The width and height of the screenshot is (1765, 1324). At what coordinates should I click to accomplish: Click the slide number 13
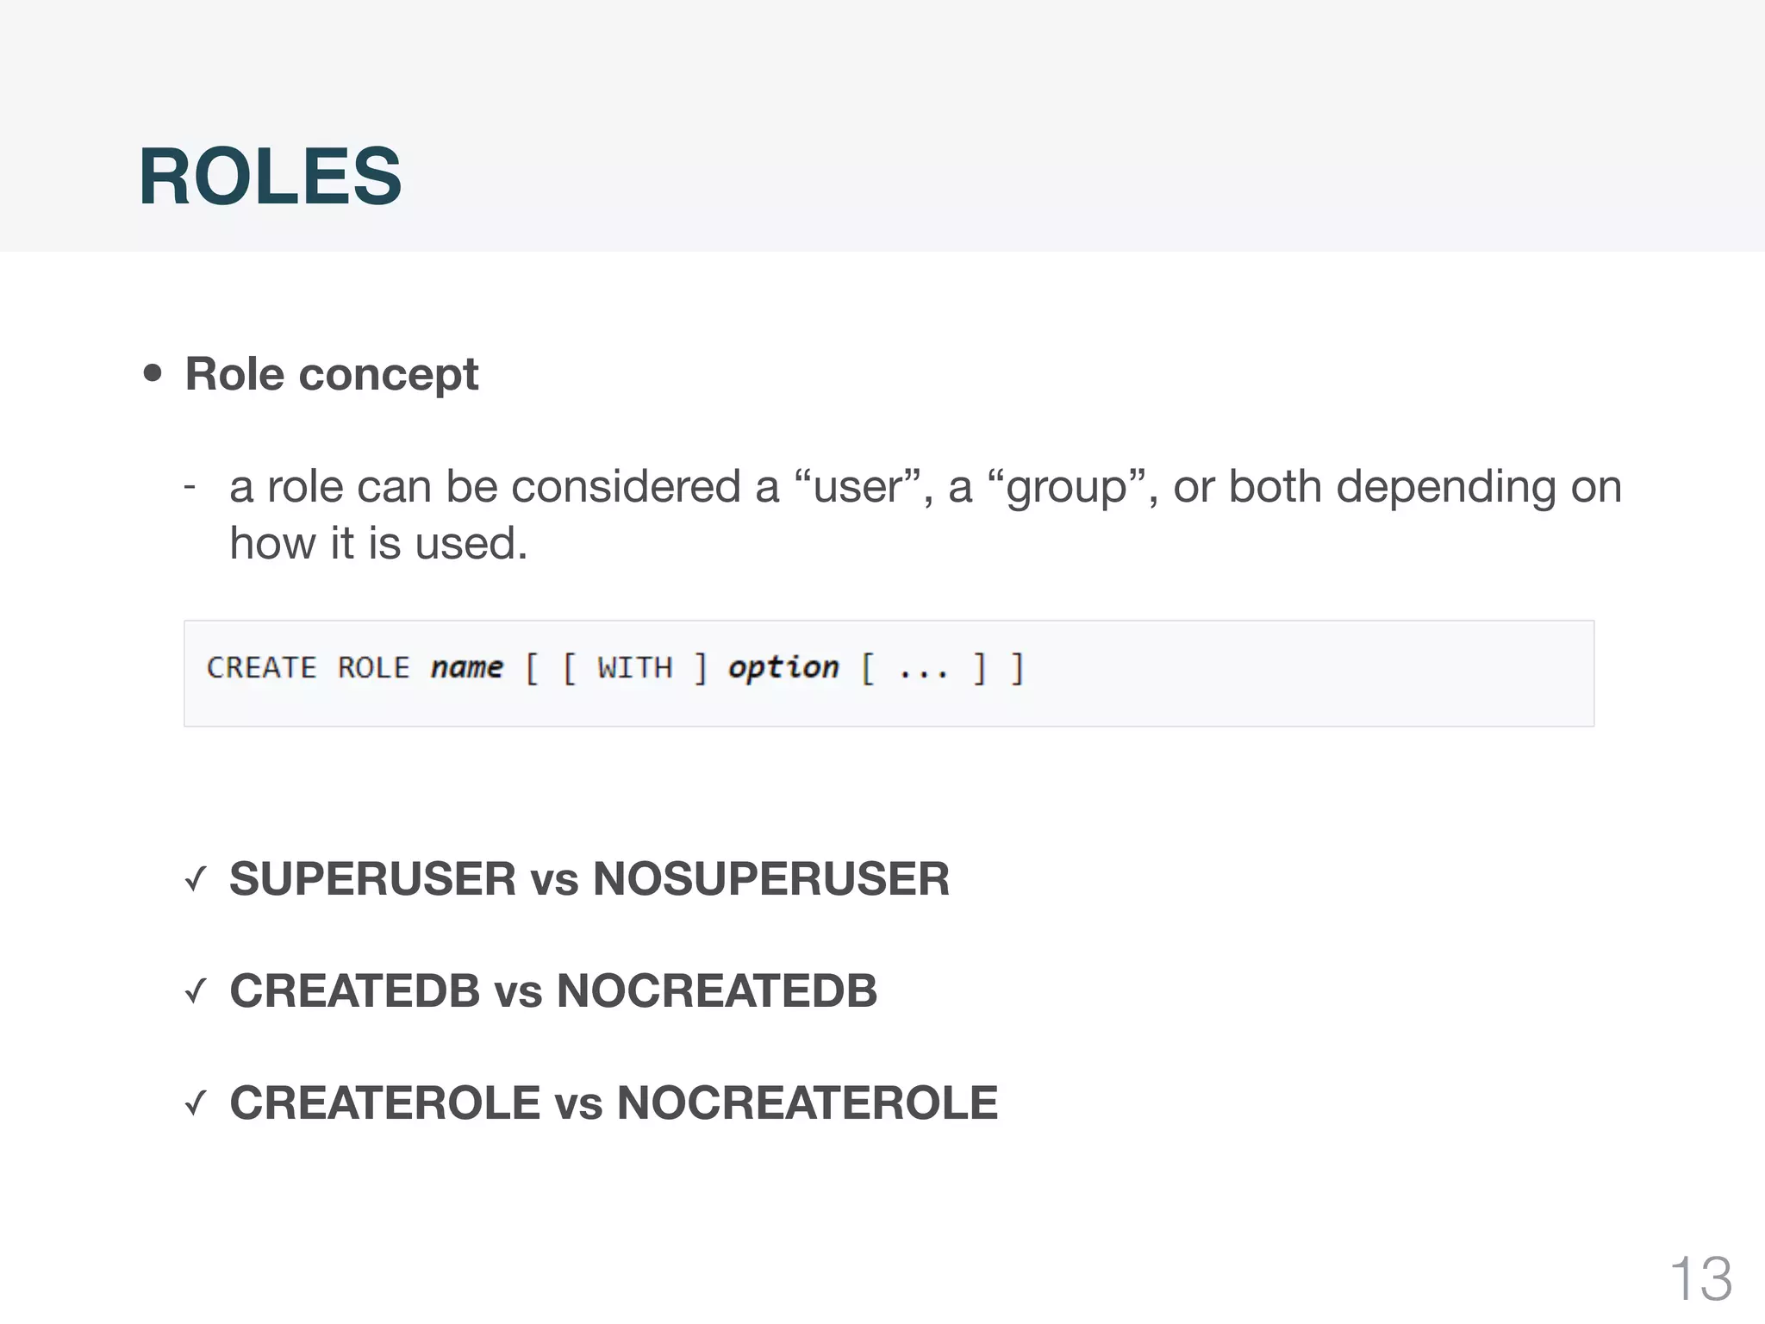point(1700,1278)
